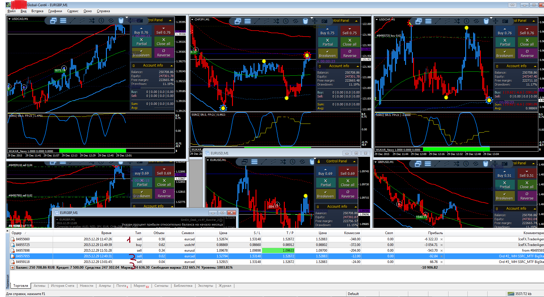The width and height of the screenshot is (544, 297).
Task: Select order row 84957898
Action: pyautogui.click(x=277, y=251)
